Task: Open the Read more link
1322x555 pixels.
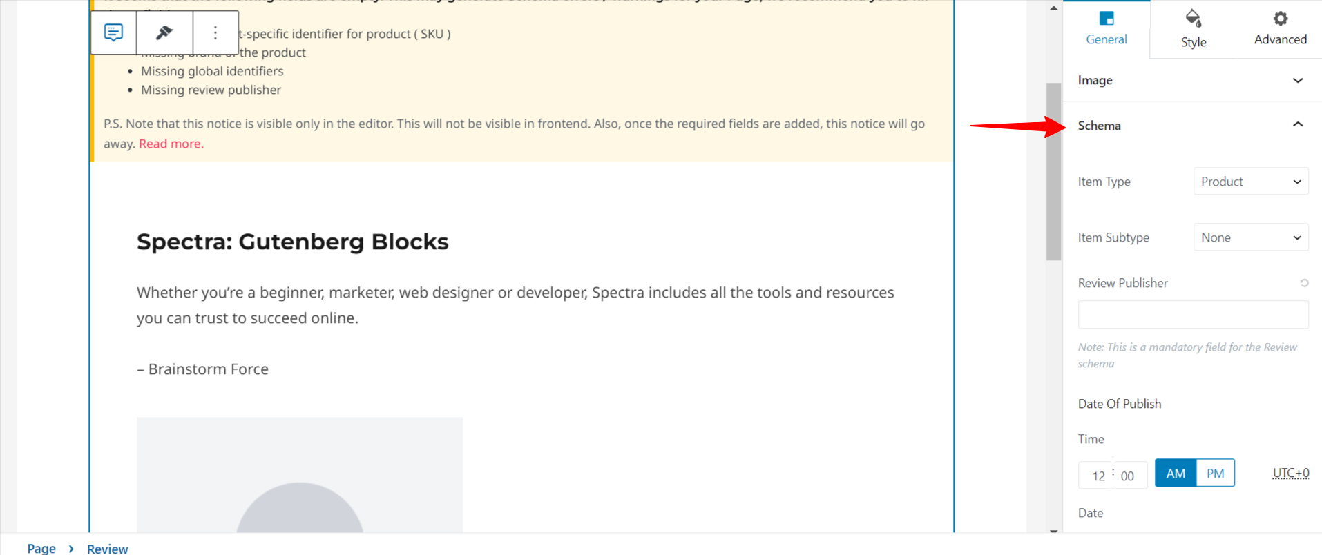Action: tap(171, 144)
